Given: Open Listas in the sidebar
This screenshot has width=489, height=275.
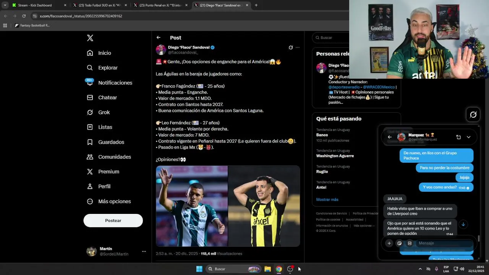Looking at the screenshot, I should click(x=99, y=127).
